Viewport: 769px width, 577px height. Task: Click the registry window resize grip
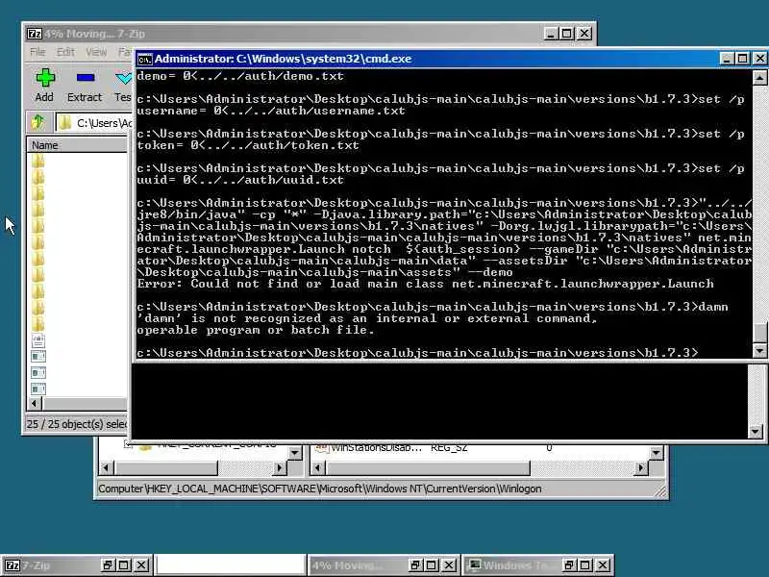[x=660, y=491]
